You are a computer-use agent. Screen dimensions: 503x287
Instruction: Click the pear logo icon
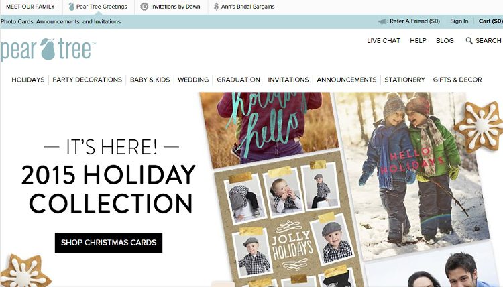click(x=48, y=49)
